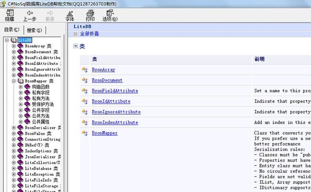Select JsonSerializer in the contents tree
Screen dimensions: 311x192
pos(43,157)
